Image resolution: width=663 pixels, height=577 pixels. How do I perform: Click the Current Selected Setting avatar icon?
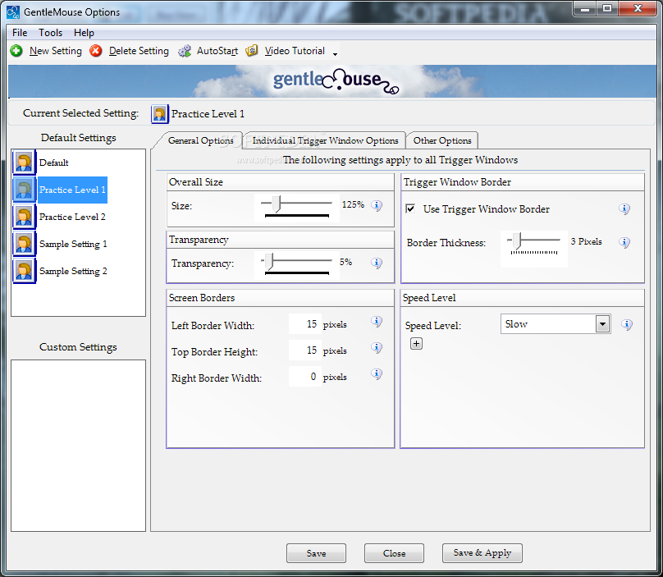pos(159,114)
